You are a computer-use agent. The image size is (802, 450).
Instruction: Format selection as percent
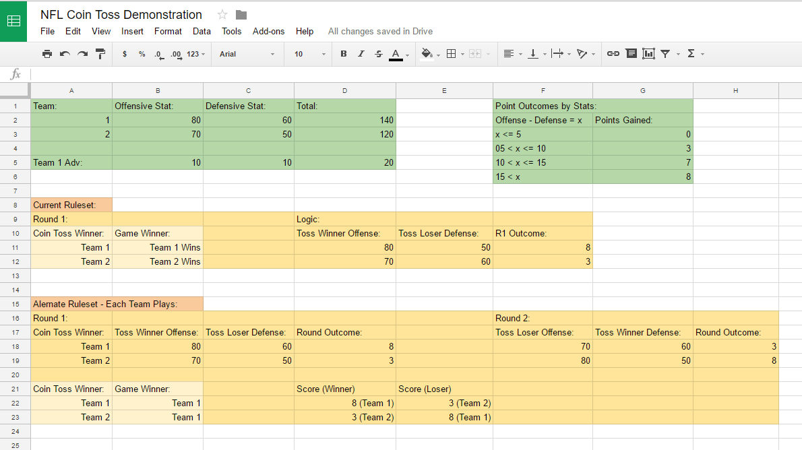[x=142, y=54]
